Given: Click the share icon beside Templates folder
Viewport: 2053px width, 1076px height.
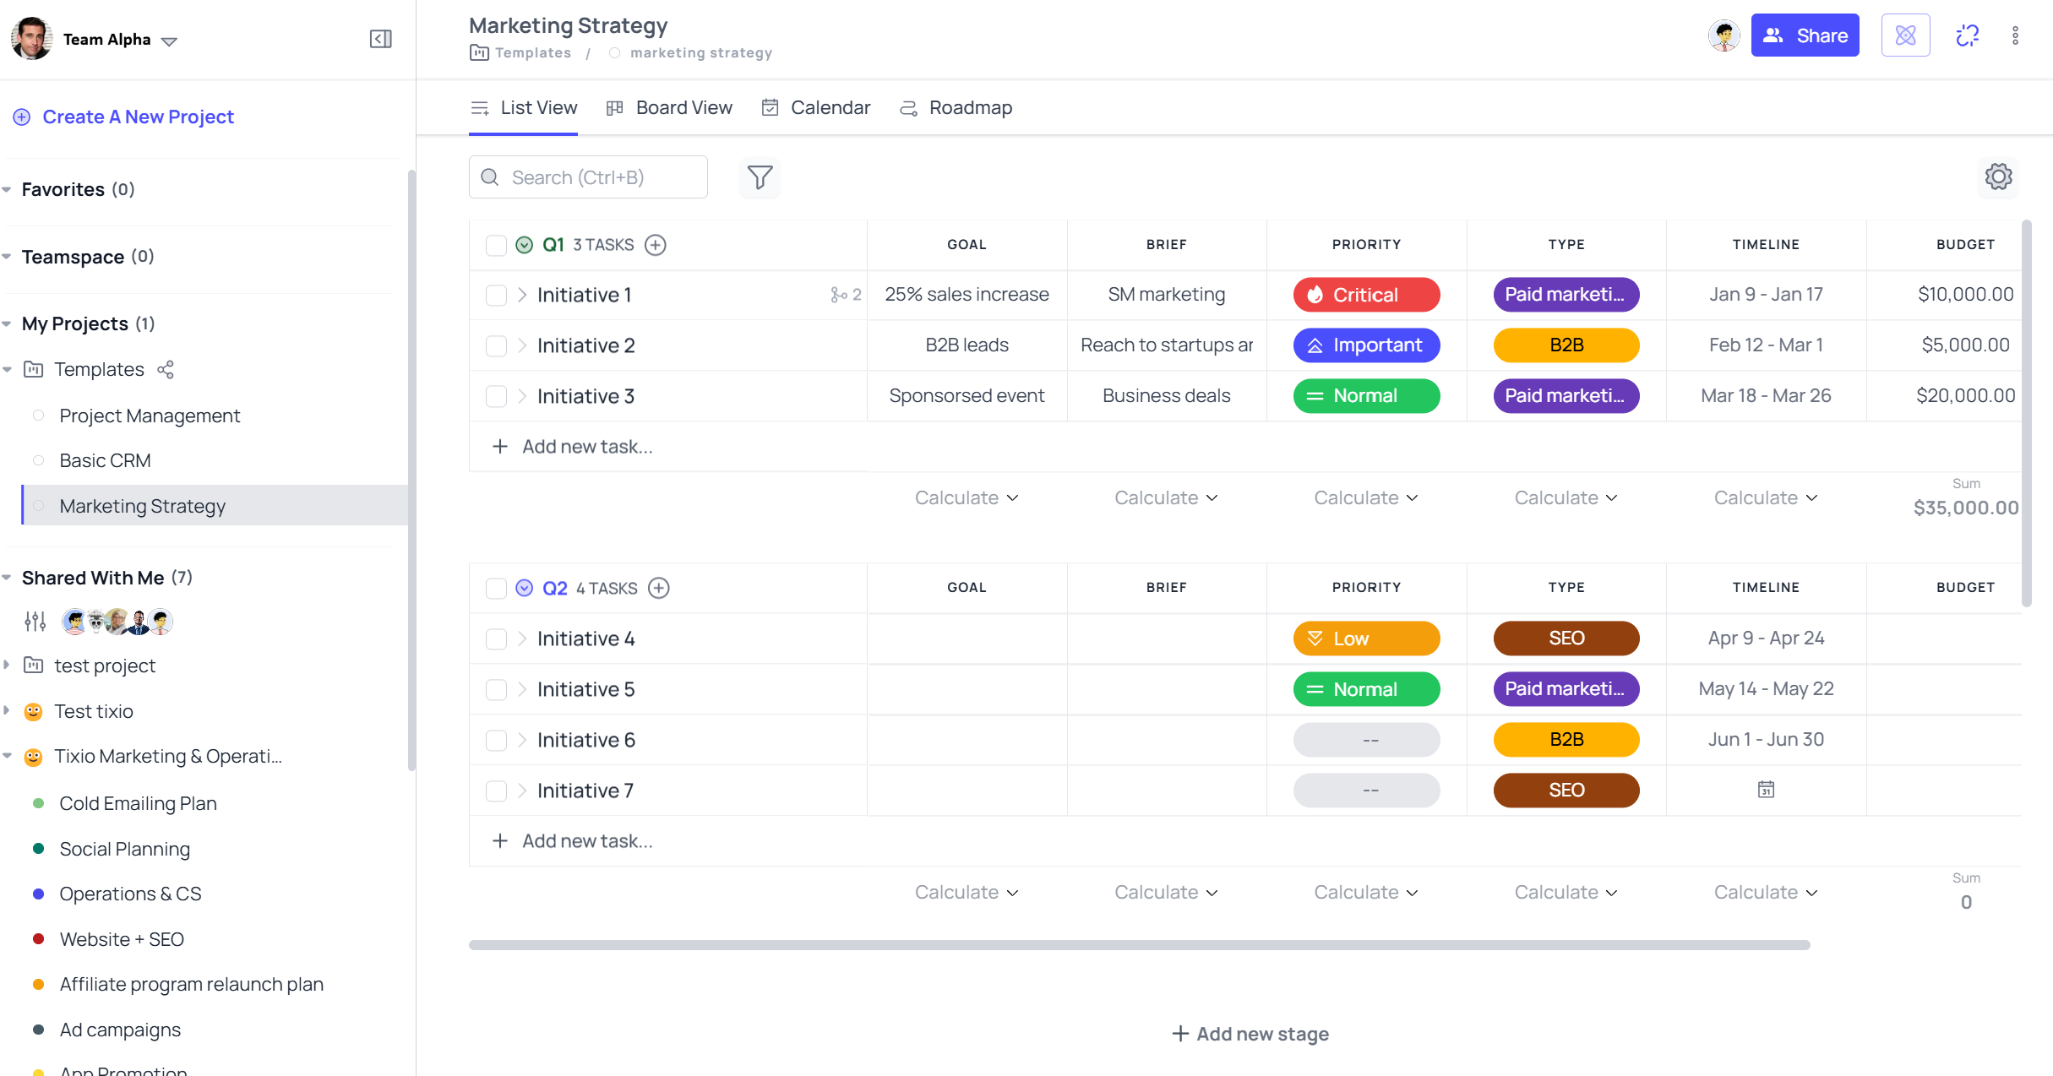Looking at the screenshot, I should [166, 369].
